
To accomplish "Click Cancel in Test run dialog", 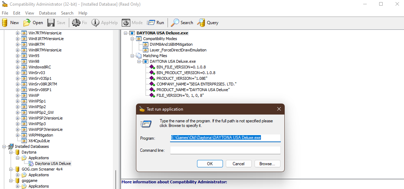I will click(x=239, y=163).
